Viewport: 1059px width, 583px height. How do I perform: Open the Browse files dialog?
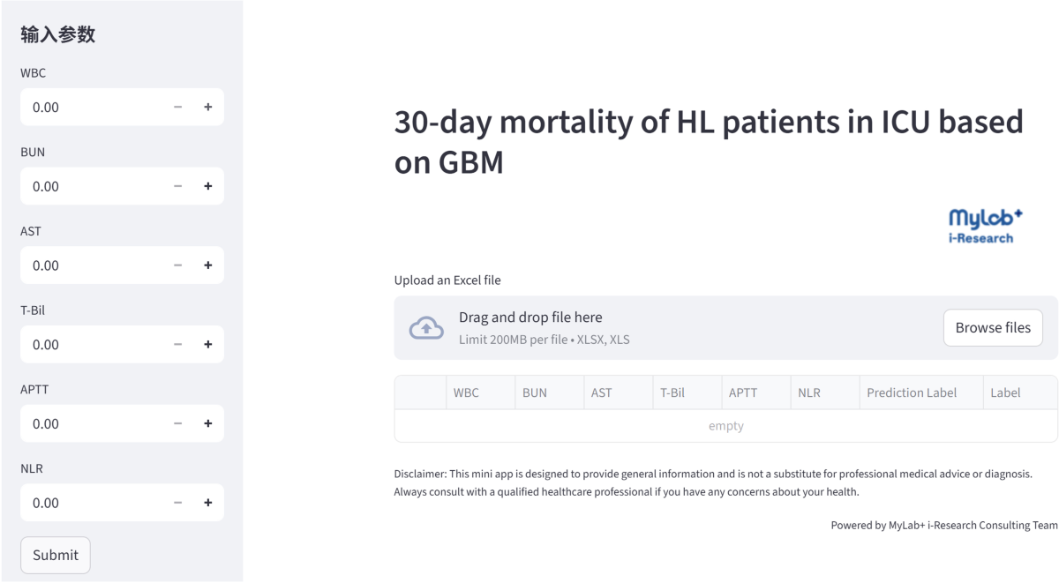993,327
